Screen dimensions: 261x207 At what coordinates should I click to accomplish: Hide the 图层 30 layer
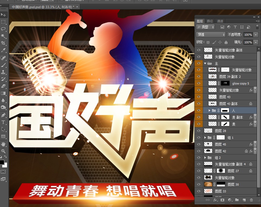(199, 184)
